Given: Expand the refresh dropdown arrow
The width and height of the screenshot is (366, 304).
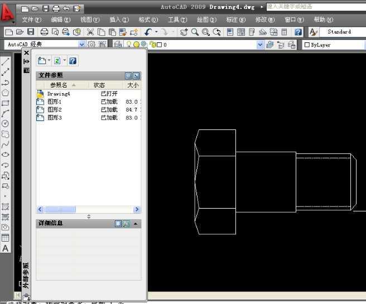Looking at the screenshot, I should click(x=64, y=60).
